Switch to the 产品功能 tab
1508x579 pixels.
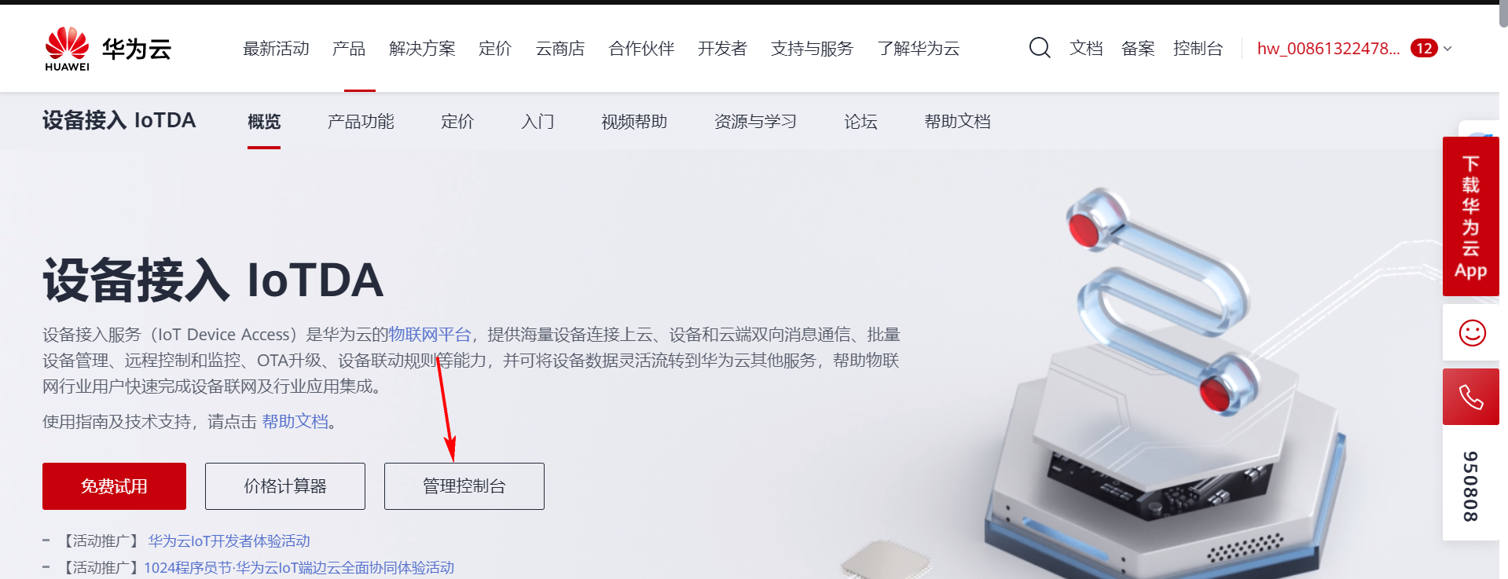361,122
